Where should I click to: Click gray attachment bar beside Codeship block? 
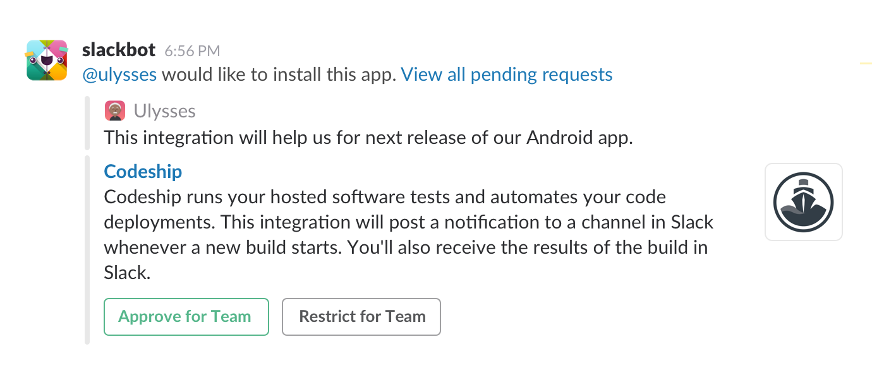click(87, 250)
